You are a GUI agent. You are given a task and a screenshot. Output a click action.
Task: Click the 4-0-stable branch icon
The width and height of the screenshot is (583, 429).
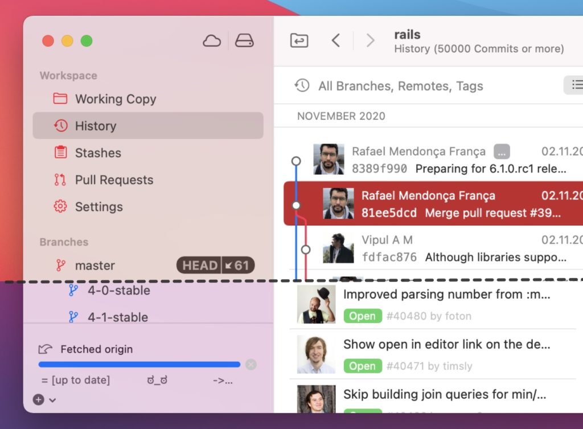click(x=73, y=290)
